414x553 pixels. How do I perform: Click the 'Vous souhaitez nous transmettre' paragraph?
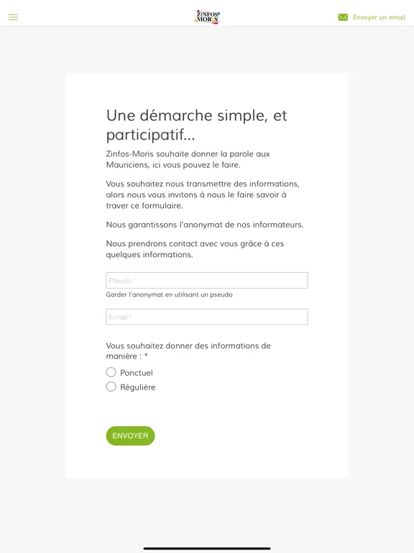[203, 194]
